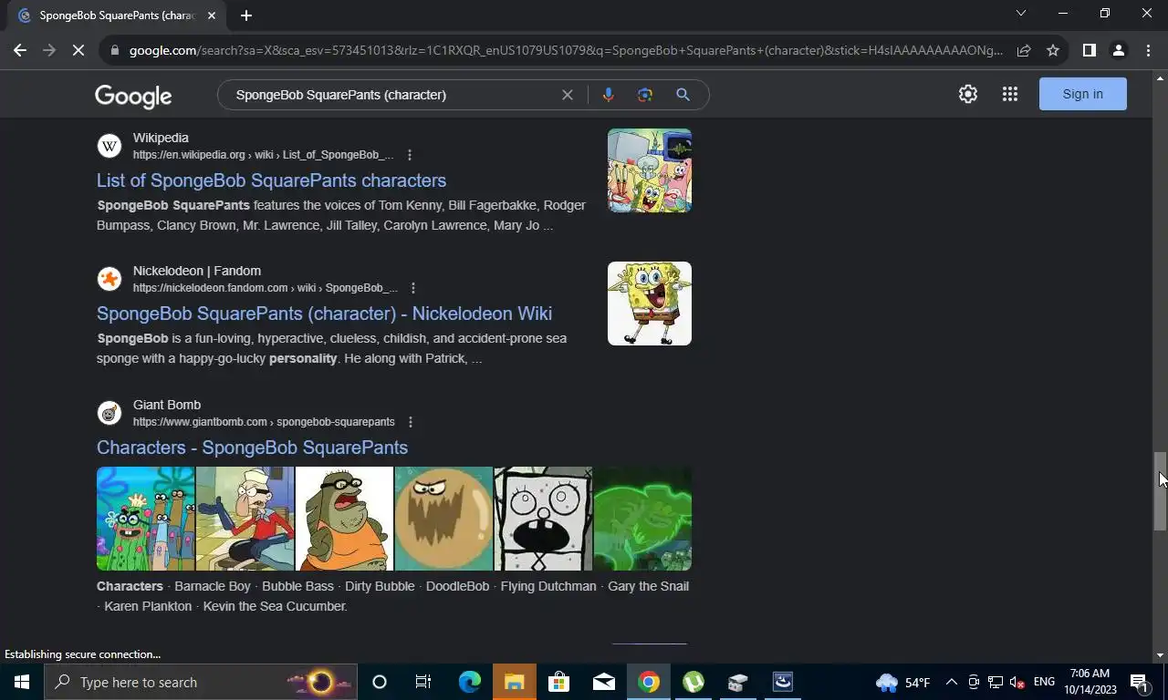Show hidden system tray icons
This screenshot has width=1168, height=700.
[x=951, y=682]
